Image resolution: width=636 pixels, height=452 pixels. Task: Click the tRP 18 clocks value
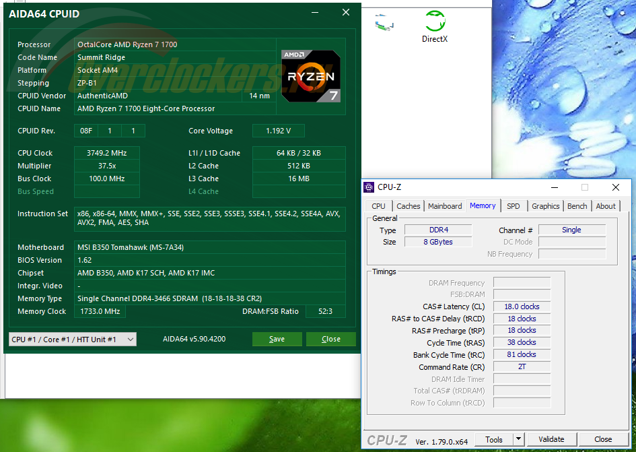point(522,331)
